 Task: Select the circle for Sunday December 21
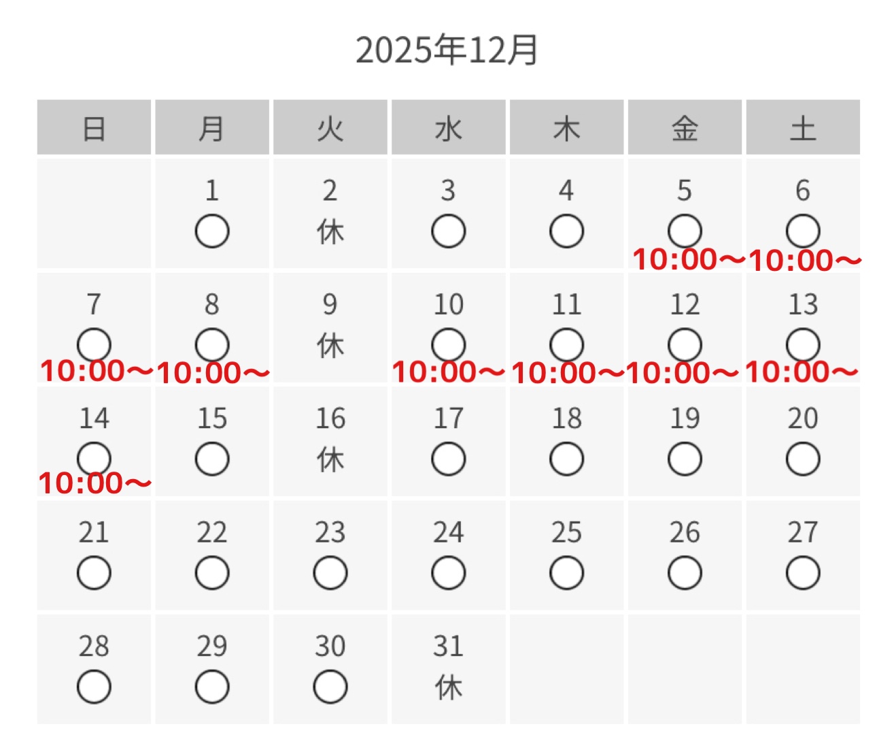[94, 573]
